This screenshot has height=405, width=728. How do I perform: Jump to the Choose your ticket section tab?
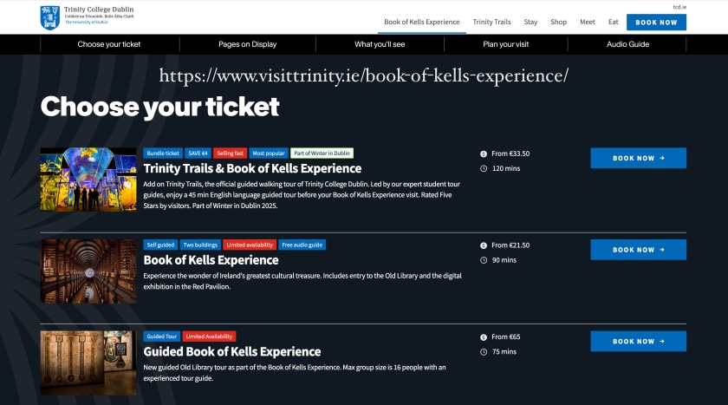pos(108,44)
